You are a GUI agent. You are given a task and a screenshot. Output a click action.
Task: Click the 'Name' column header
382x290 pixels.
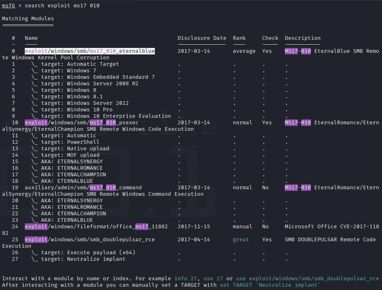[31, 38]
